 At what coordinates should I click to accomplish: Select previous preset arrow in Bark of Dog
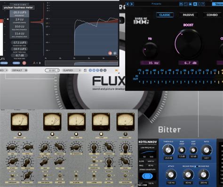click(127, 4)
